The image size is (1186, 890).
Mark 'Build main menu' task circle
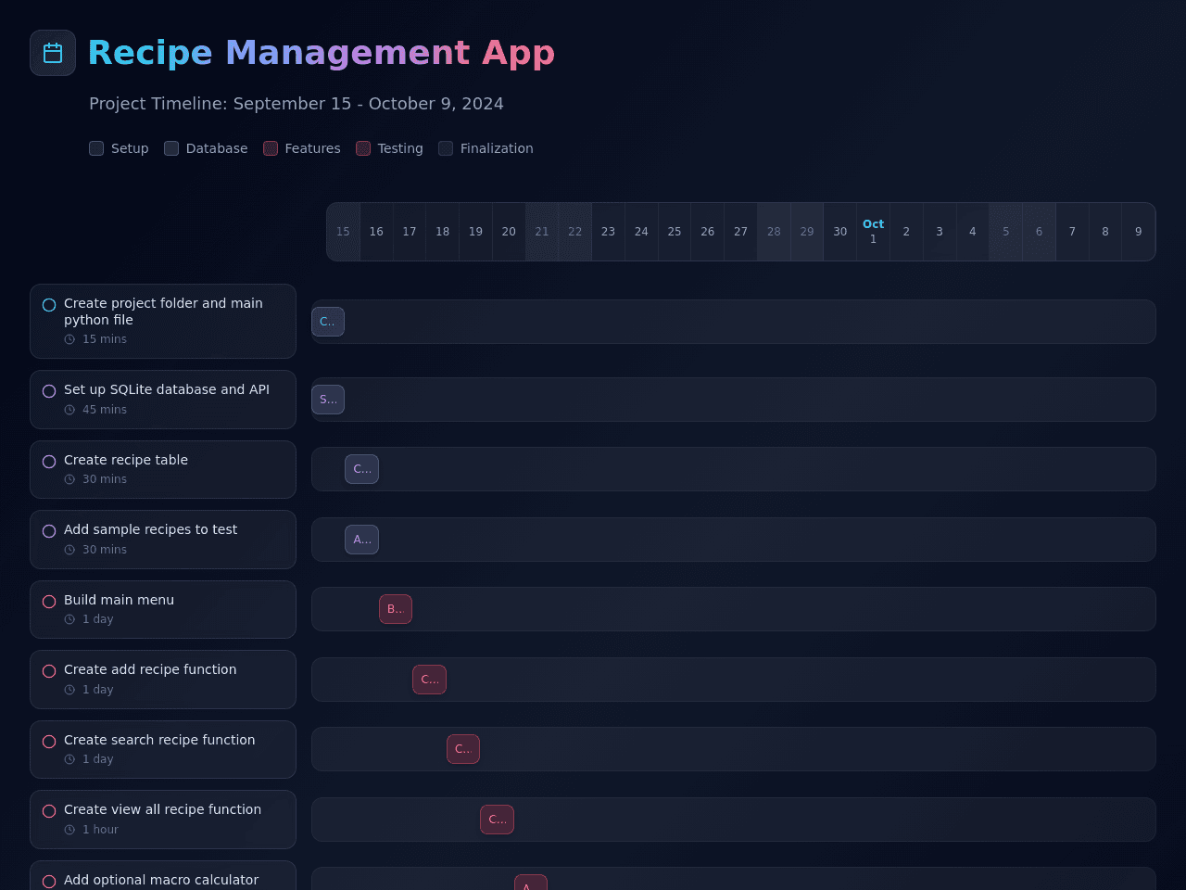point(49,602)
